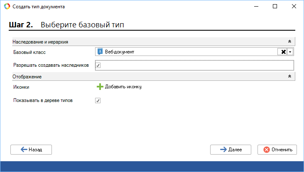Go back with the Назад button

click(x=31, y=150)
